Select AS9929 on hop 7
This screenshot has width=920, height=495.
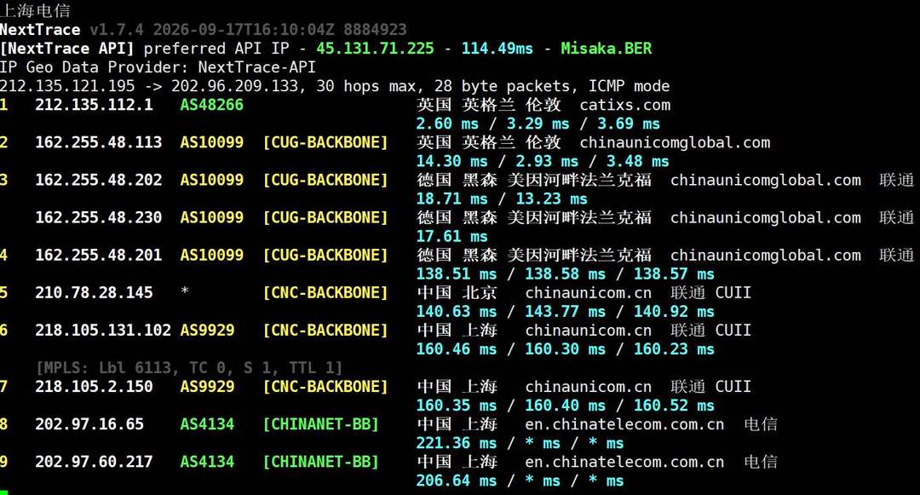[x=206, y=387]
